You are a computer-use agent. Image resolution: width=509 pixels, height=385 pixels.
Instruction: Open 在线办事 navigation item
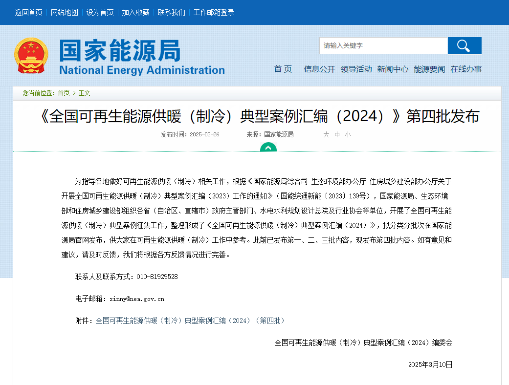[466, 69]
